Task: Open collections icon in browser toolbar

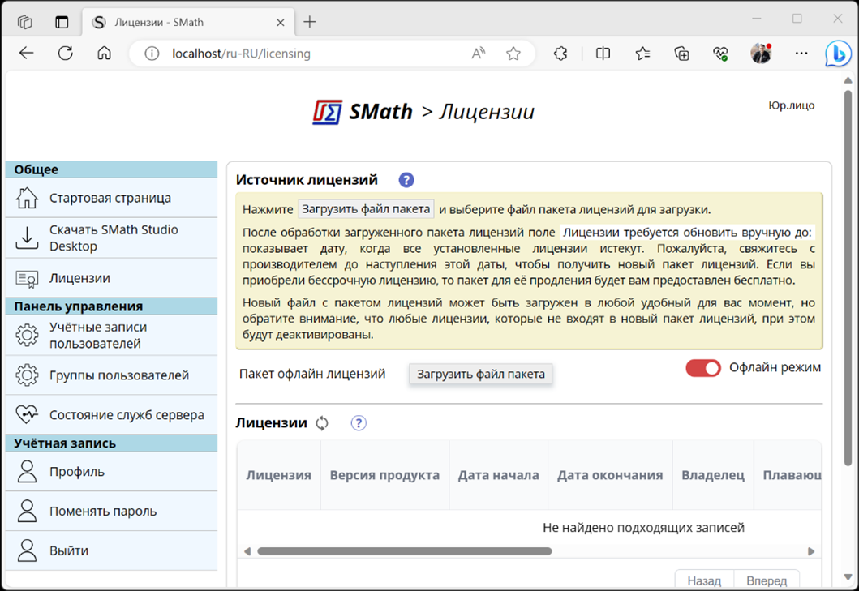Action: 681,54
